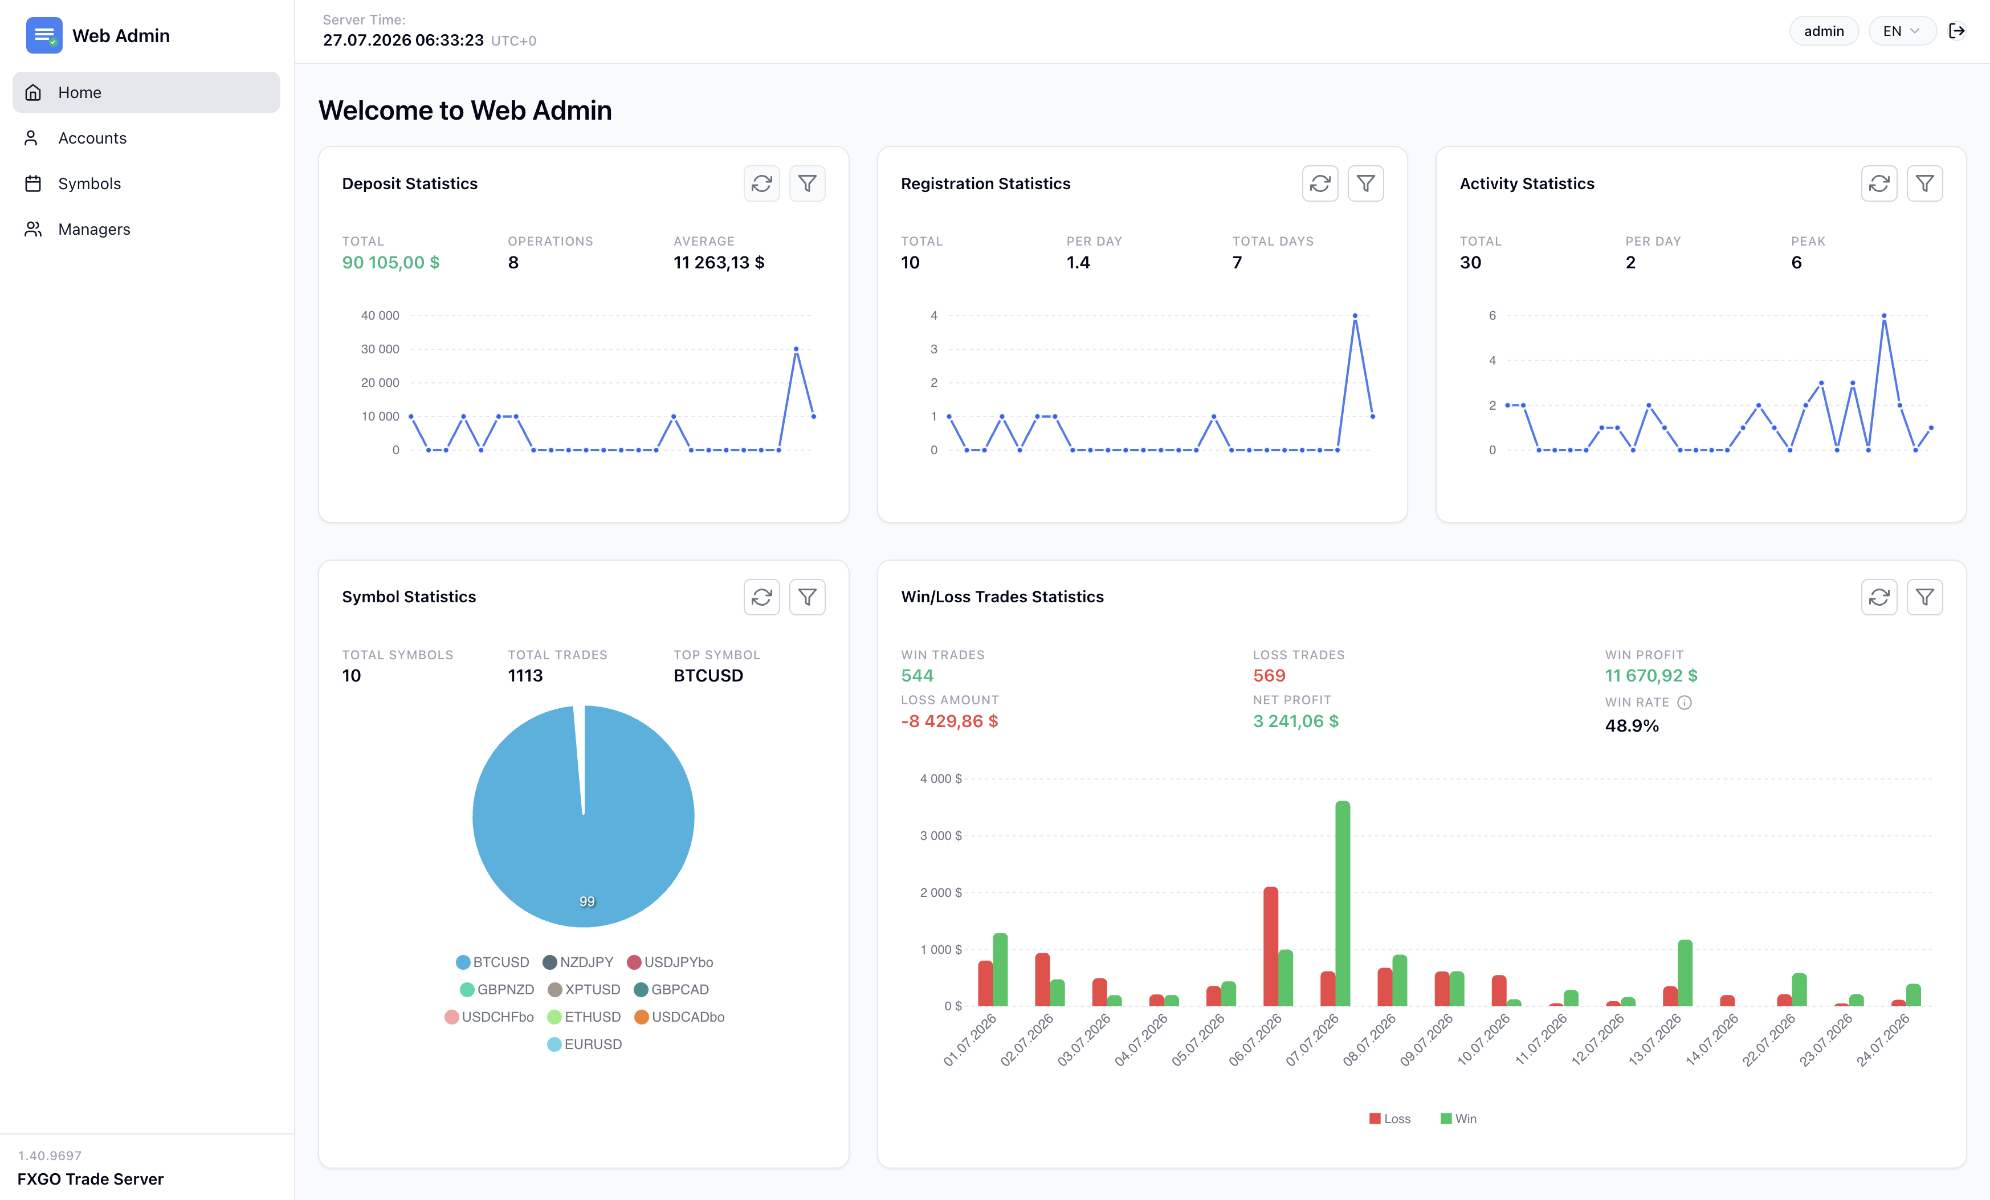Click Deposit average 11 263,13 $
The height and width of the screenshot is (1200, 1990).
(x=719, y=263)
